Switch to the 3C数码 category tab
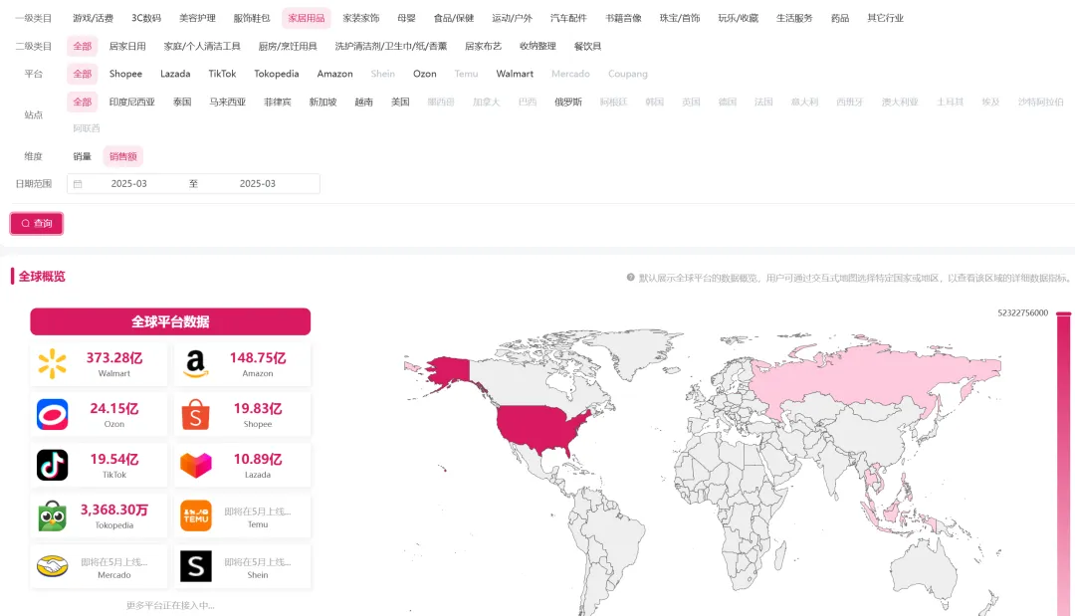 click(x=145, y=18)
